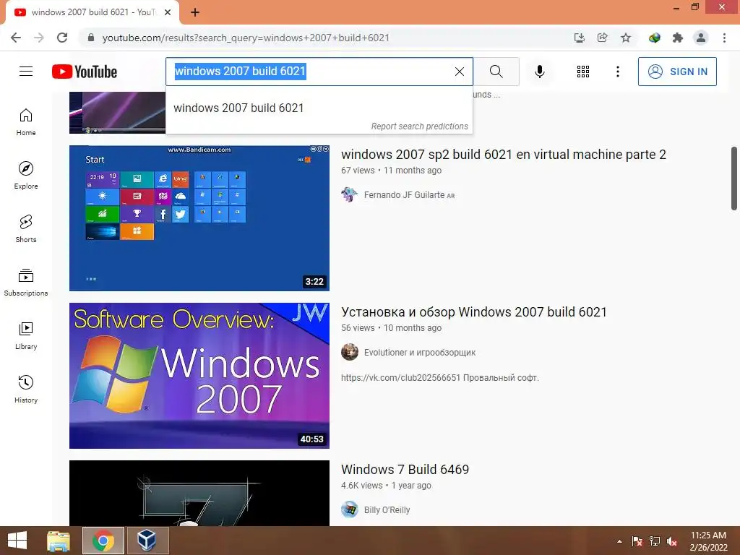Click the browser forward arrow

tap(39, 38)
